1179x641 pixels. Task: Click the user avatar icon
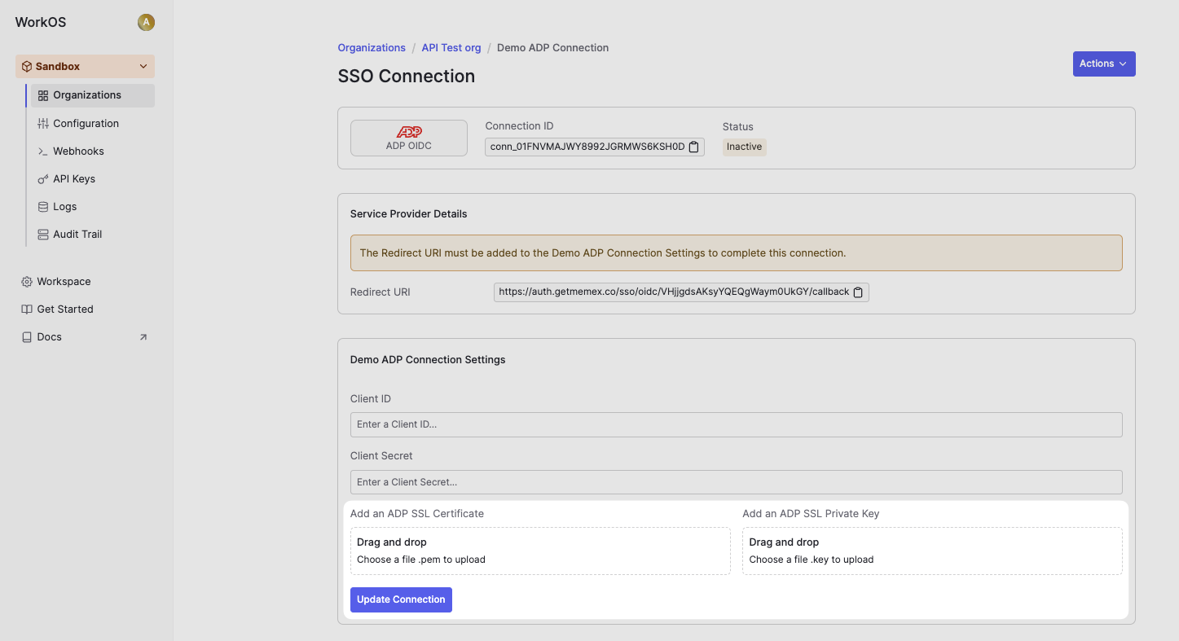[x=146, y=22]
